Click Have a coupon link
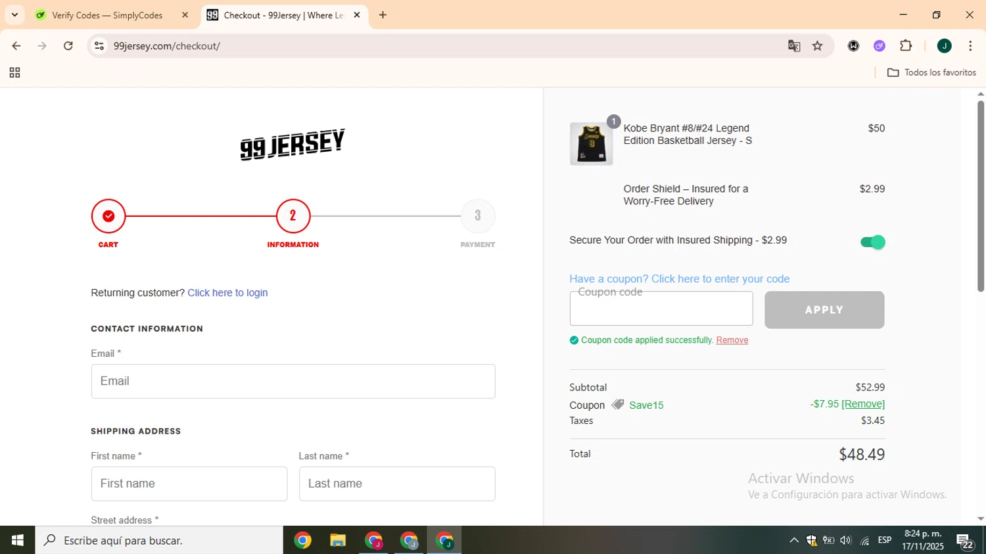This screenshot has width=986, height=554. (680, 279)
